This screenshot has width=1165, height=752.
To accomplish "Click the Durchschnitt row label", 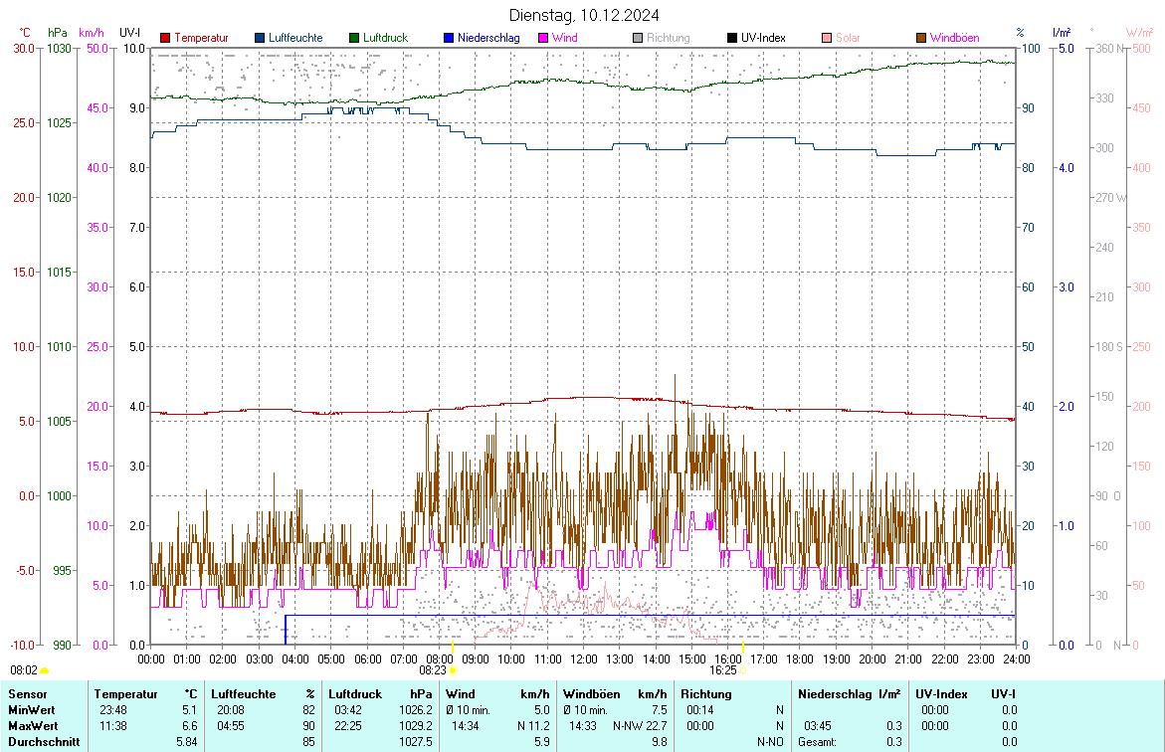I will [x=42, y=741].
